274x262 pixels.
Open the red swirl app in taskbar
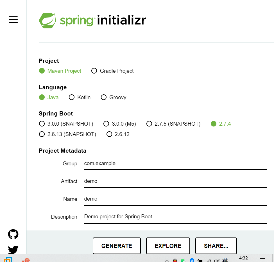(26, 260)
